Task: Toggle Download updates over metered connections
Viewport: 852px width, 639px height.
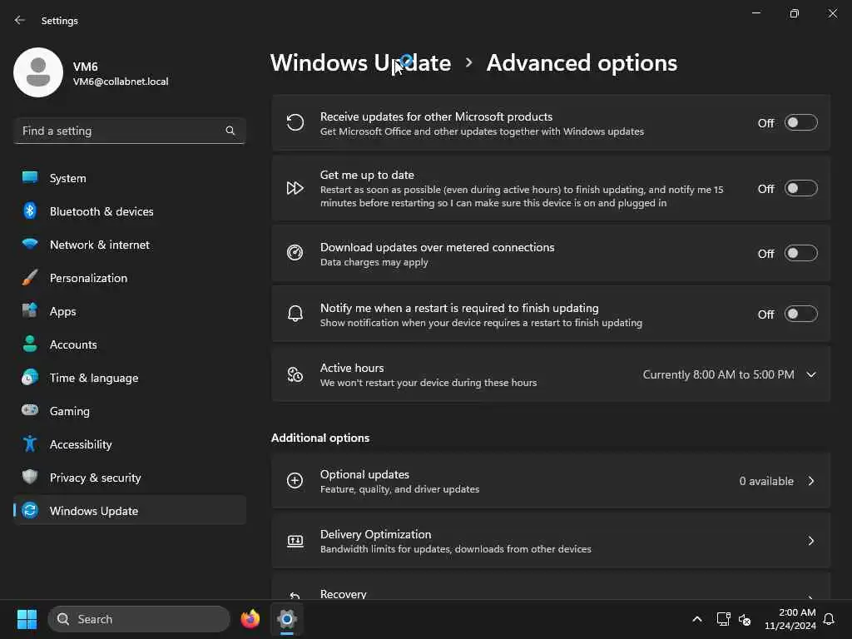Action: (801, 253)
